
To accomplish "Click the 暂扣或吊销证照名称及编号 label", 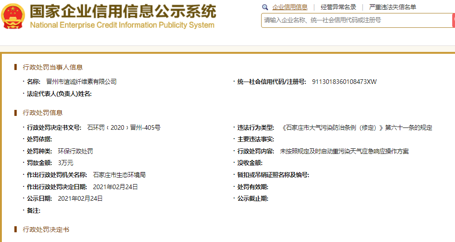I will coord(273,175).
